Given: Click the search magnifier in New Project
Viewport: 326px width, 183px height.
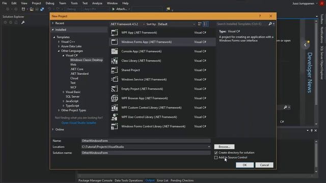Looking at the screenshot, I should coord(270,24).
